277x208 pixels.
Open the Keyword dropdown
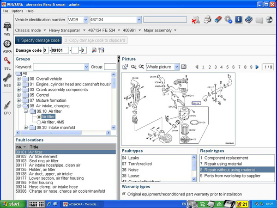pyautogui.click(x=86, y=67)
